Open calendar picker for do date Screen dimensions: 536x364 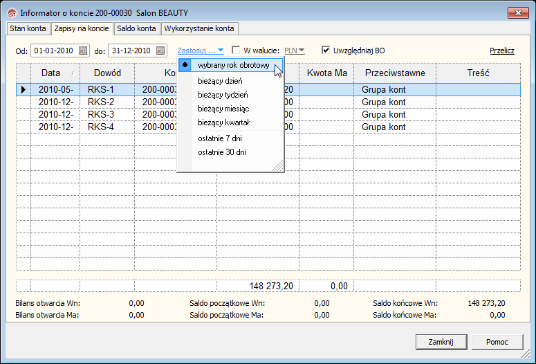(x=160, y=51)
